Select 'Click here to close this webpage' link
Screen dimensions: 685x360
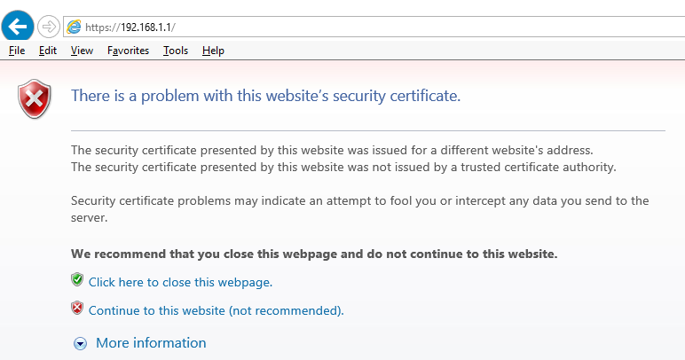pyautogui.click(x=180, y=283)
